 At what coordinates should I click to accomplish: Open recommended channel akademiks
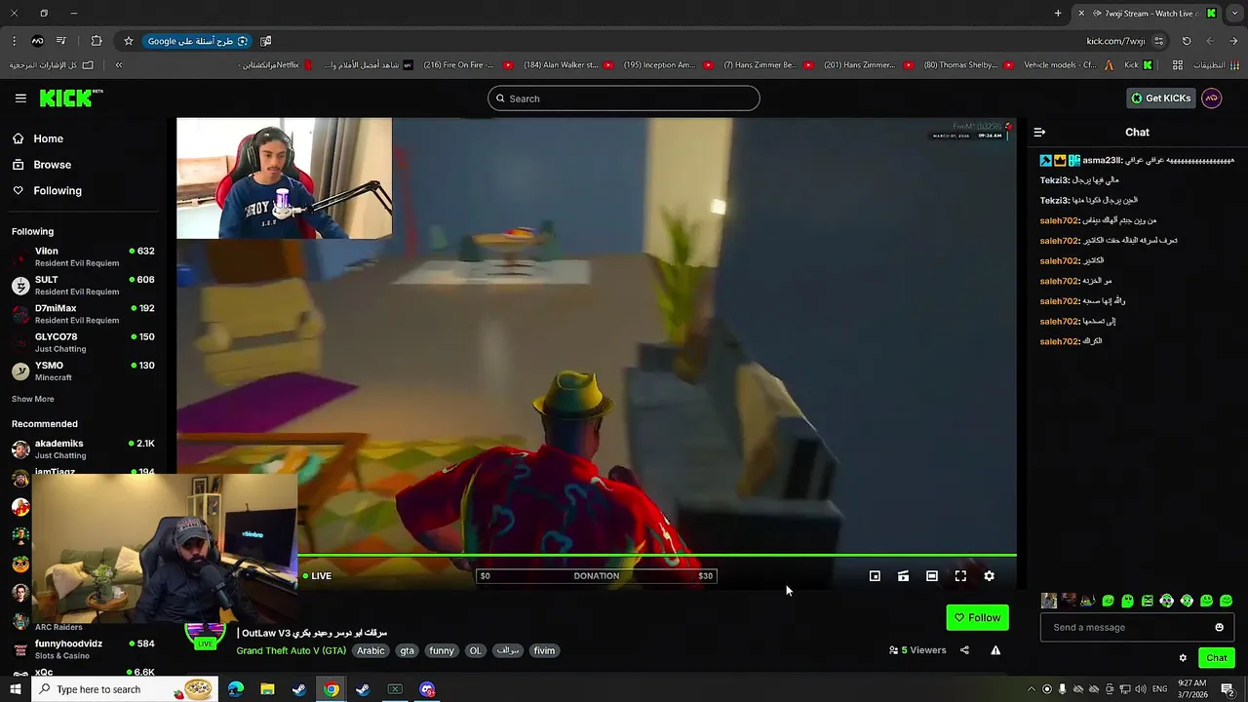[84, 448]
